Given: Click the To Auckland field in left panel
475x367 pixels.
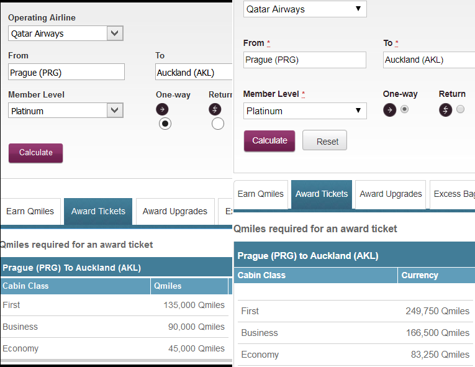Looking at the screenshot, I should point(194,72).
